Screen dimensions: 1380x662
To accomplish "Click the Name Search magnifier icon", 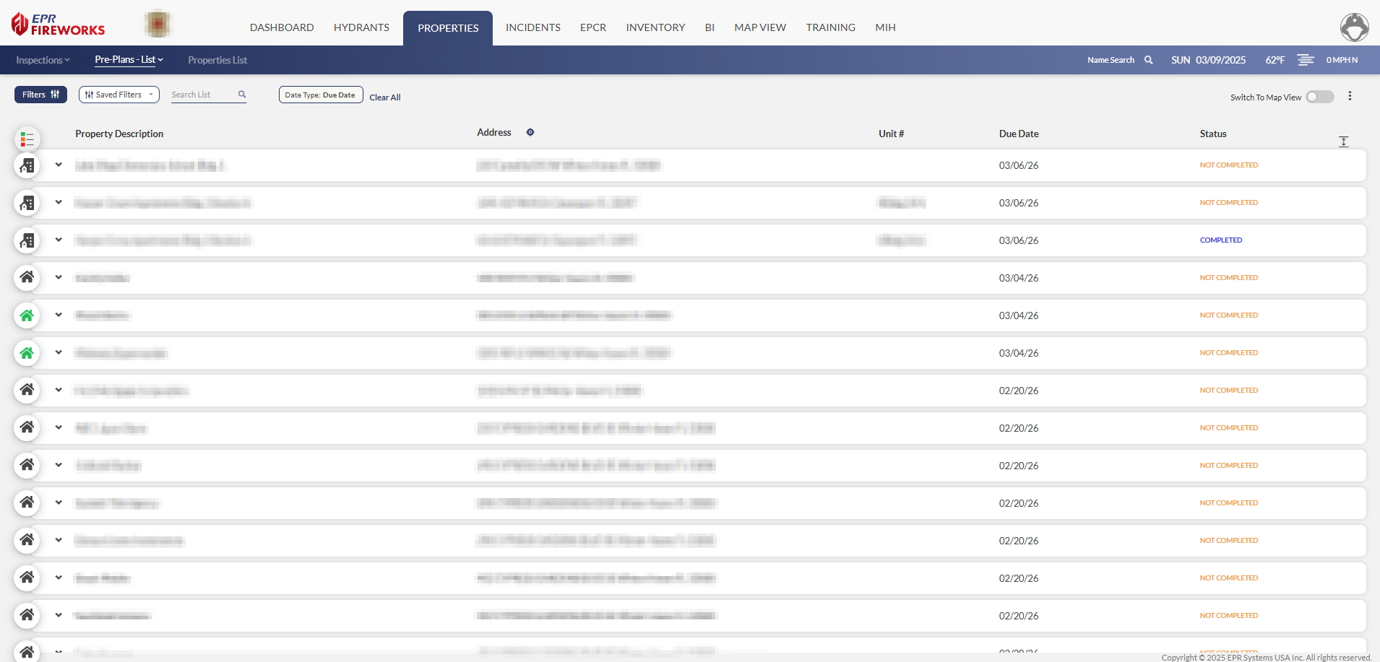I will pyautogui.click(x=1148, y=60).
